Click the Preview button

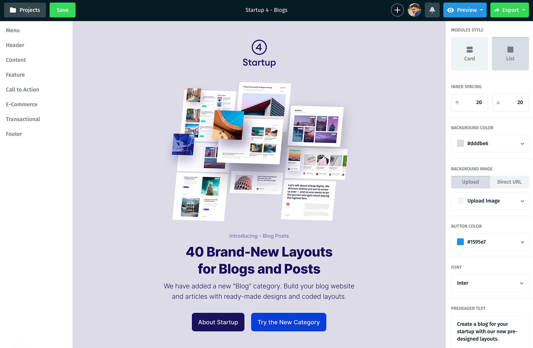tap(465, 10)
